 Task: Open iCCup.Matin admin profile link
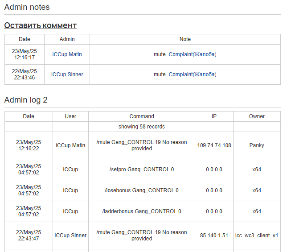pyautogui.click(x=67, y=54)
